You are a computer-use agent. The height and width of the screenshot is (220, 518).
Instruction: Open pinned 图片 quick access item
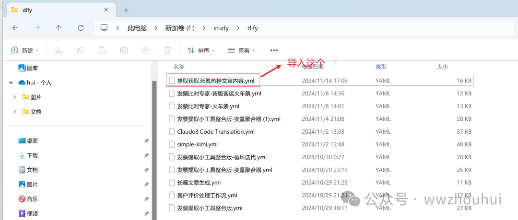[x=28, y=185]
